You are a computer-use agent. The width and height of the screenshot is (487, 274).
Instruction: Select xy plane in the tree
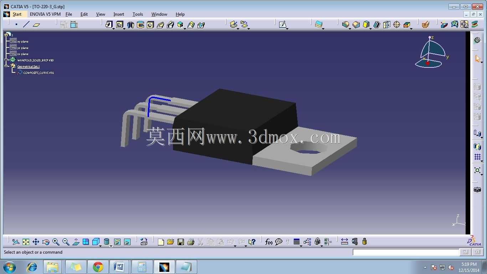click(x=23, y=42)
